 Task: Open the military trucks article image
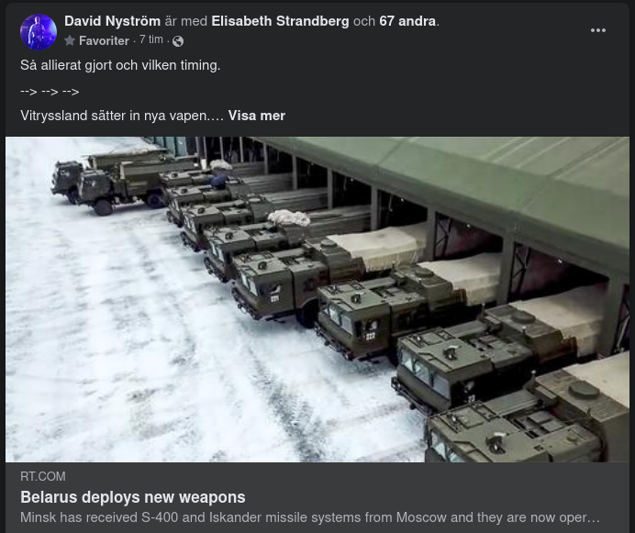[x=317, y=299]
